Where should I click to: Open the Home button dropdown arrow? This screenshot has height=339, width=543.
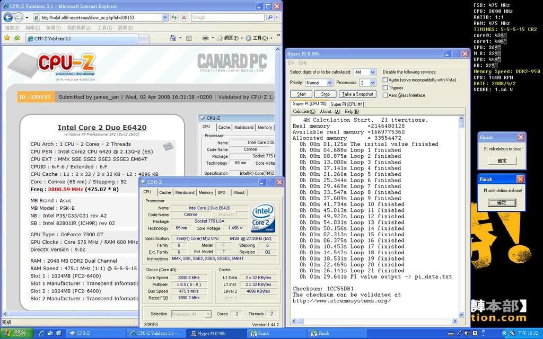pyautogui.click(x=180, y=38)
